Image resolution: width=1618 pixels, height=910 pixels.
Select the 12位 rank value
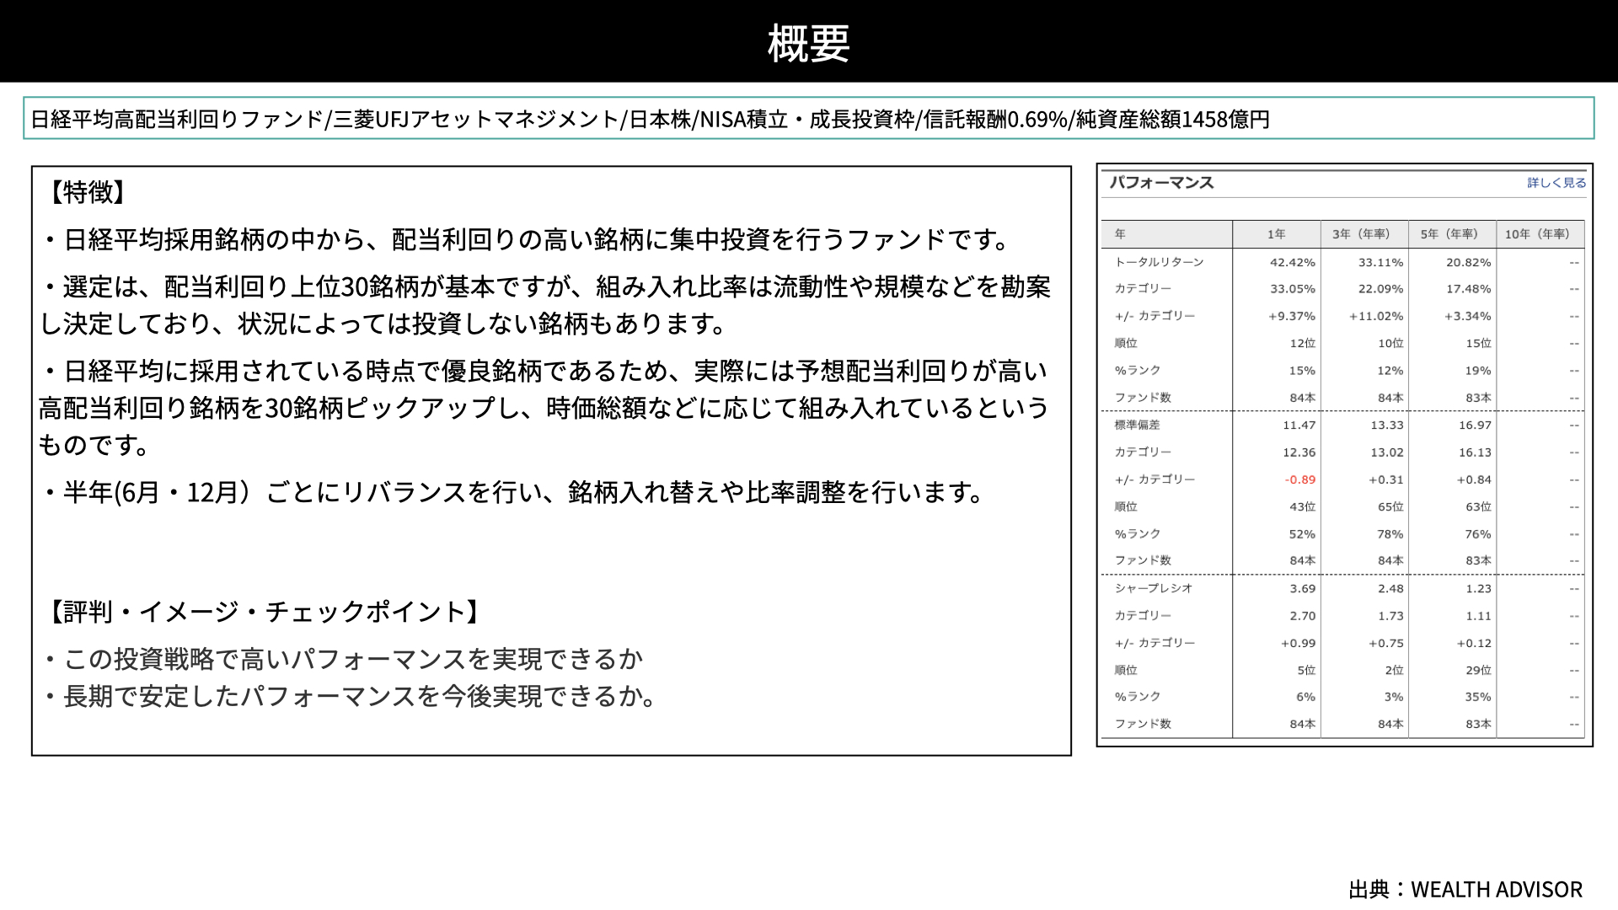click(1303, 343)
